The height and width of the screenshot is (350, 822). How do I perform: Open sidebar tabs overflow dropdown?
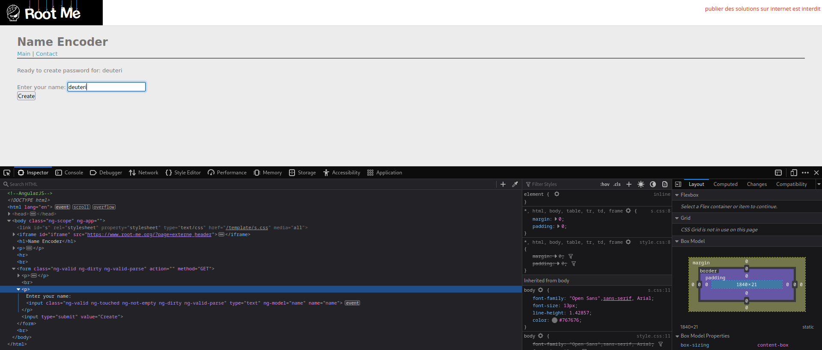(819, 184)
